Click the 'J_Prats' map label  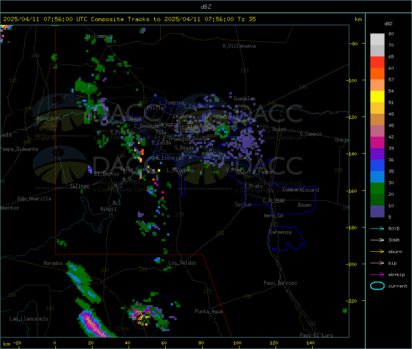(253, 186)
